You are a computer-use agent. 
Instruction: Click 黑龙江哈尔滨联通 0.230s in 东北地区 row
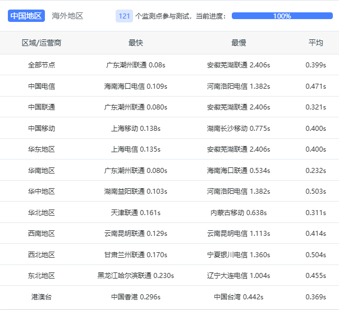pyautogui.click(x=136, y=276)
